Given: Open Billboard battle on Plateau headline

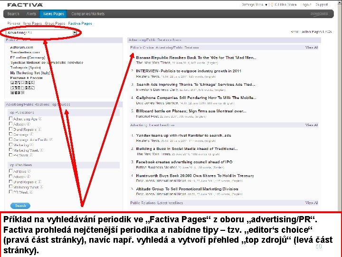Looking at the screenshot, I should [191, 111].
